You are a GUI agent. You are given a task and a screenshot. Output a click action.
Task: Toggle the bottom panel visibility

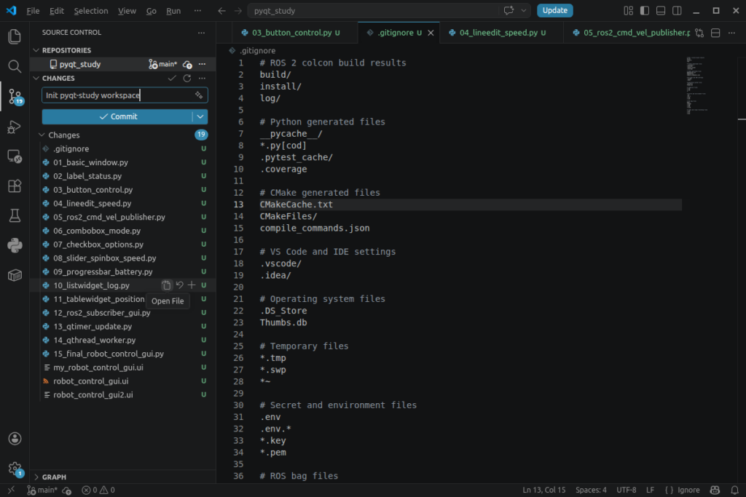pos(661,10)
